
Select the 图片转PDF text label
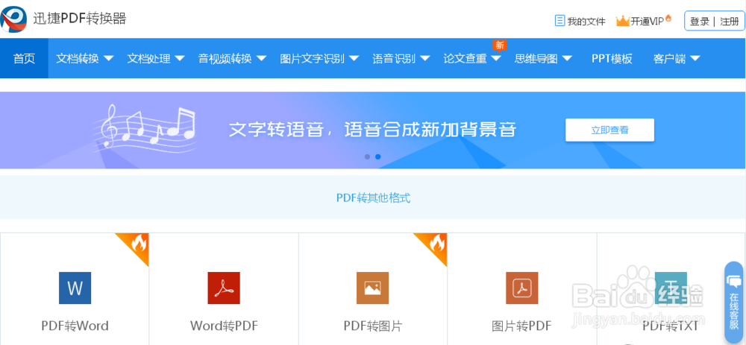521,326
